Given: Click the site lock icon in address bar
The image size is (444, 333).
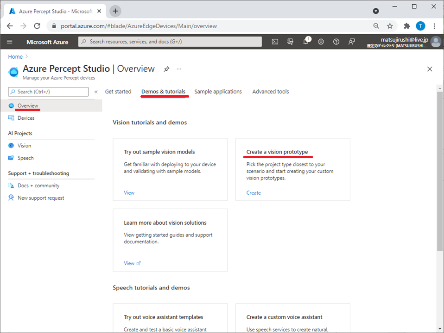Looking at the screenshot, I should tap(54, 26).
